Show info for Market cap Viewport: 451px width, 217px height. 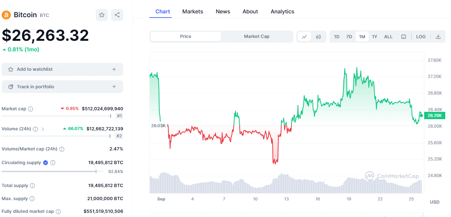pyautogui.click(x=31, y=109)
